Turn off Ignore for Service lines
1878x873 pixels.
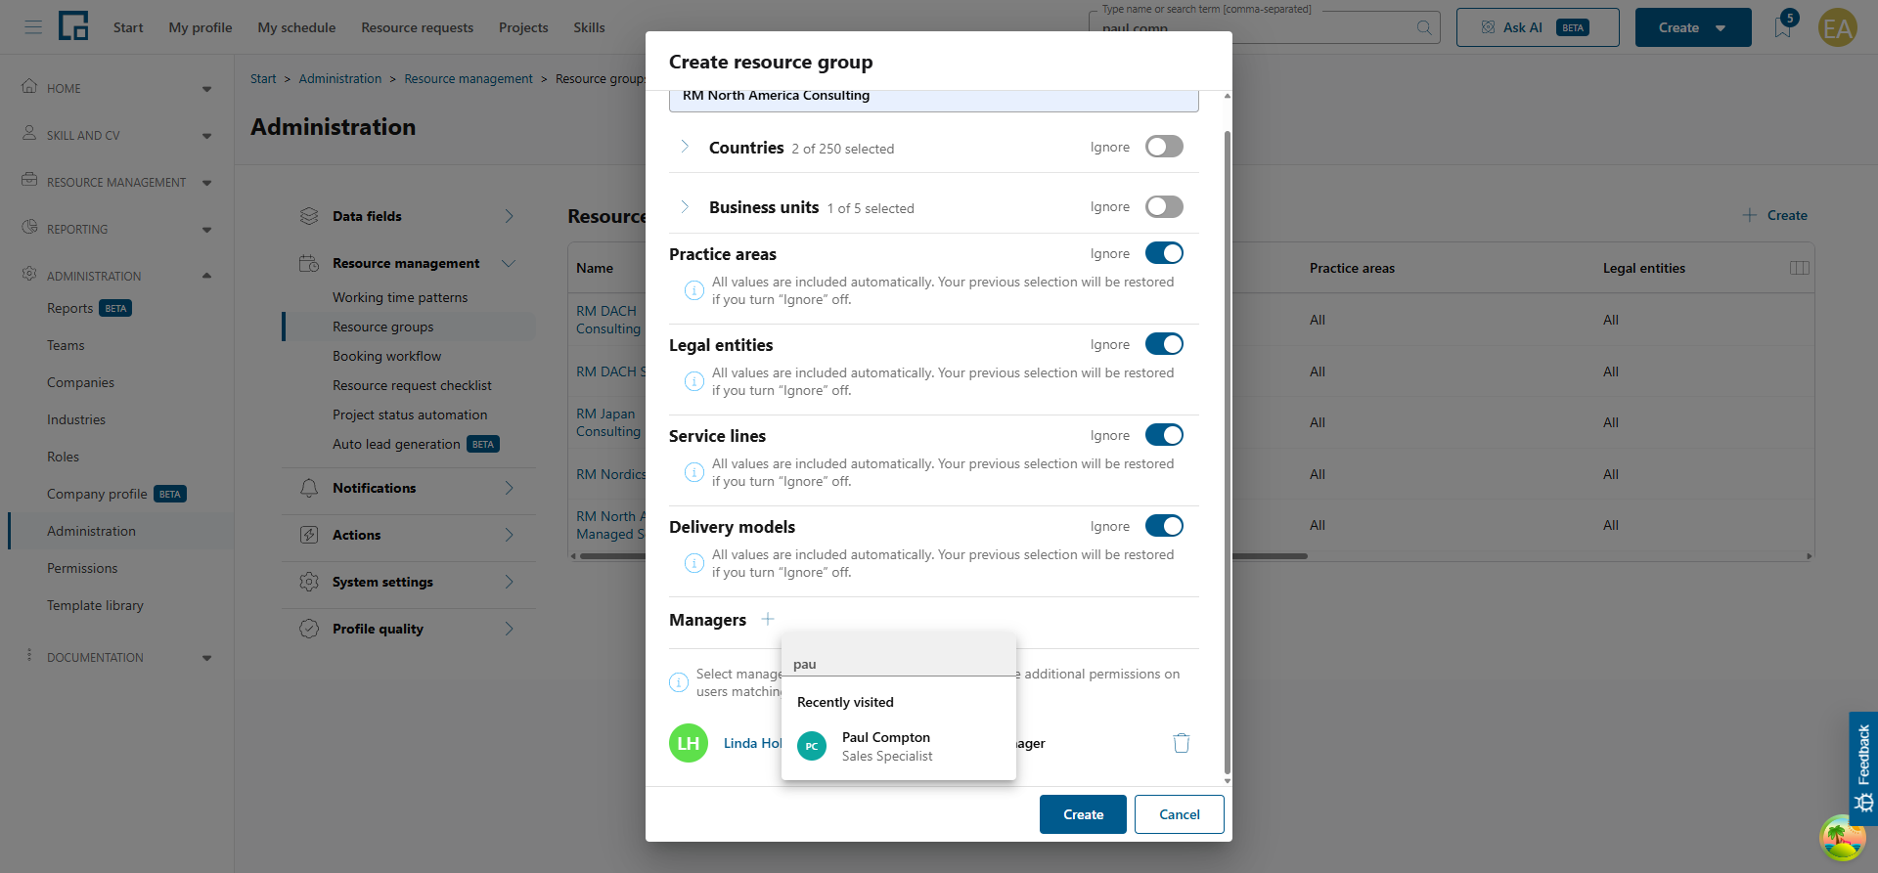[1164, 435]
